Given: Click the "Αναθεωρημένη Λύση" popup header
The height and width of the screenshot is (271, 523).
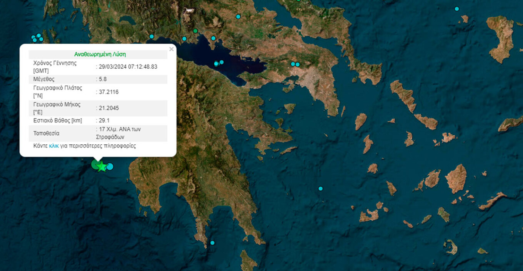Looking at the screenshot, I should click(x=100, y=55).
